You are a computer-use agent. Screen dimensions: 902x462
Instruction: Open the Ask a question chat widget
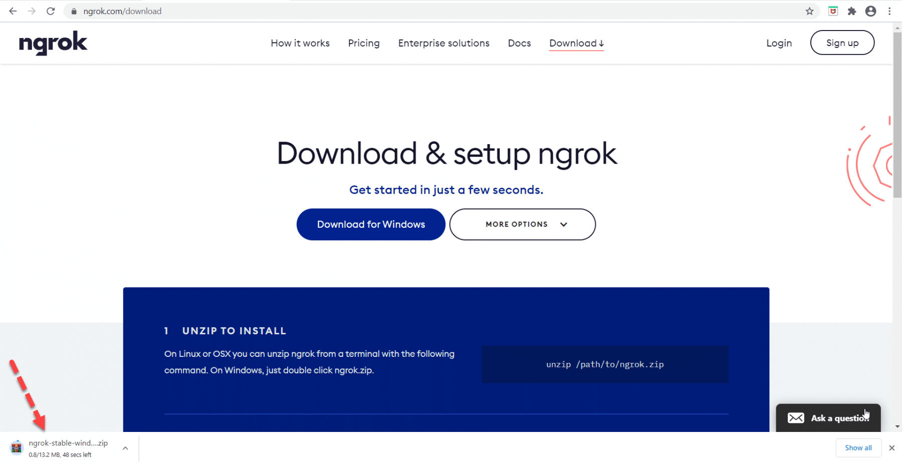[828, 418]
